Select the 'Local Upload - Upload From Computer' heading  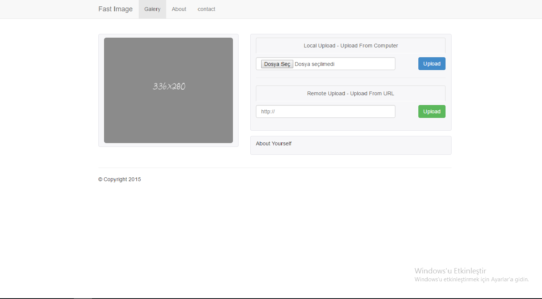click(351, 46)
